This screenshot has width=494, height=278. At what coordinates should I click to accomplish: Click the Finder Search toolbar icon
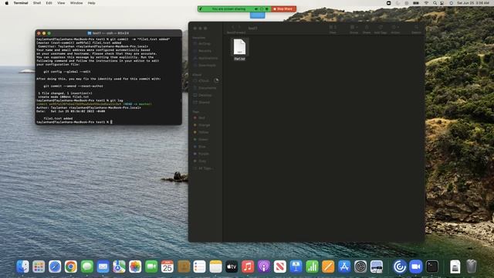point(416,28)
